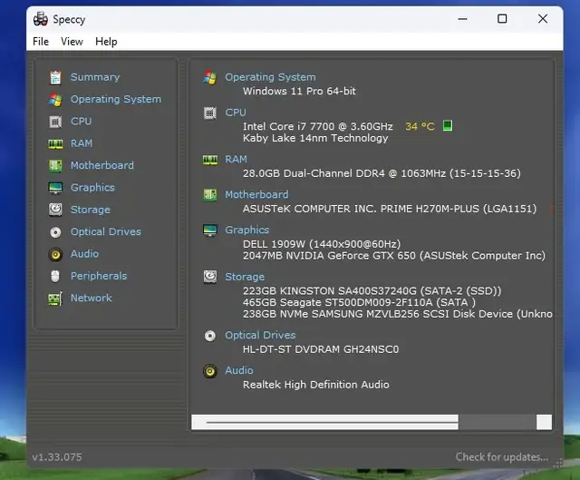Select the CPU chip icon in sidebar
Screen dimensions: 580x480
point(55,122)
